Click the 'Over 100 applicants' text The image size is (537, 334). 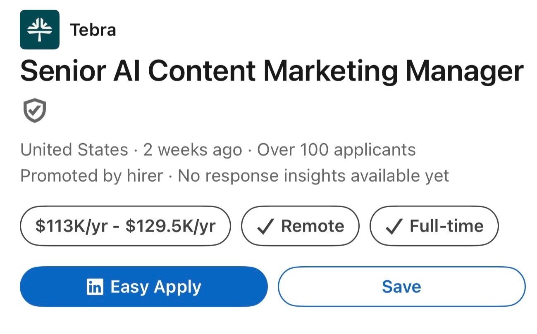(336, 149)
